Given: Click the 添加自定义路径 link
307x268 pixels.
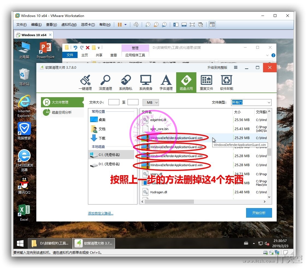Looking at the screenshot, I should [x=101, y=213].
